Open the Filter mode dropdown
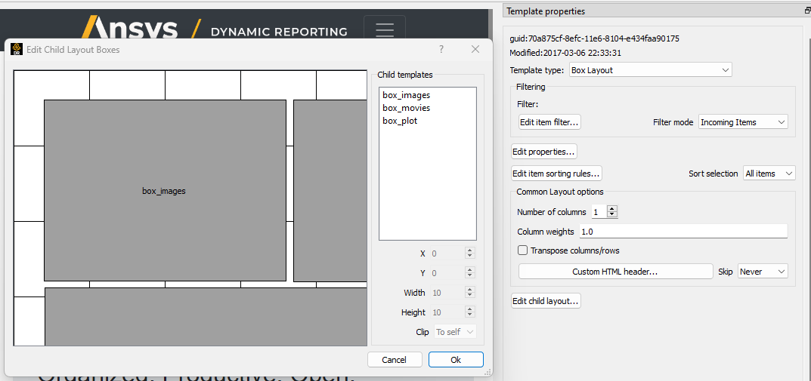811x381 pixels. pyautogui.click(x=743, y=122)
